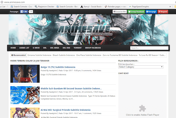Open the TORRENT menu item
This screenshot has height=118, width=176.
point(78,48)
